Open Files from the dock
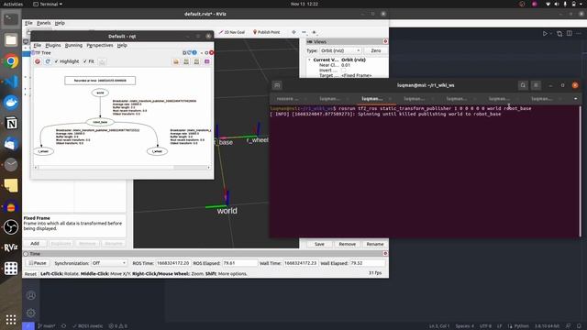 point(11,40)
